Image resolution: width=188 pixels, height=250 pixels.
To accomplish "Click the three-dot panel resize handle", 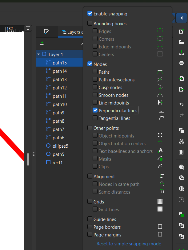I will (34, 154).
